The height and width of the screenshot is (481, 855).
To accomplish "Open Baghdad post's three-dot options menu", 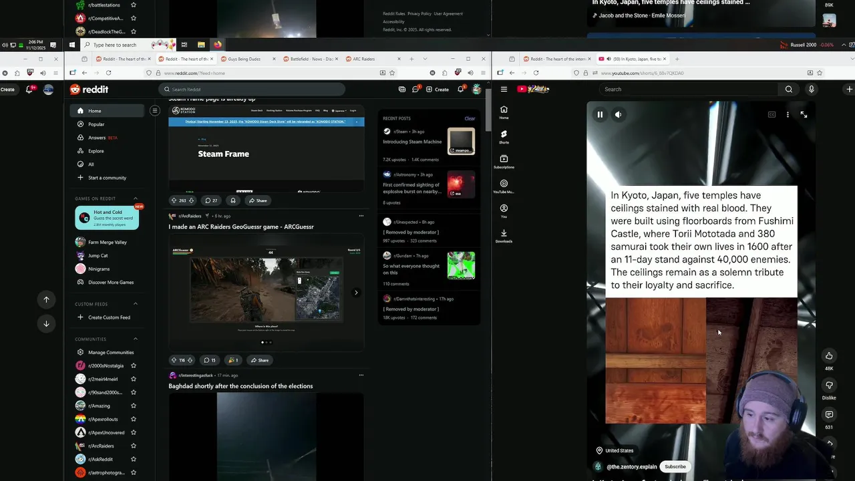I will coord(361,375).
